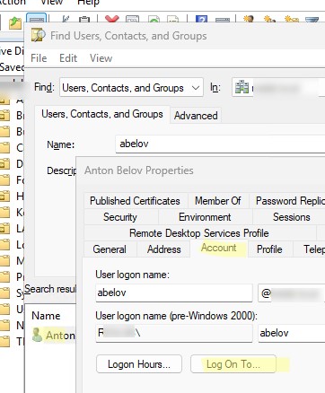
Task: Open the Help menu of the main console
Action: [88, 3]
